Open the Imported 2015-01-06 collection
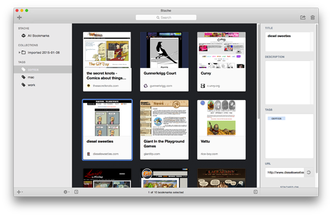Viewport: 332px width, 216px height. pos(44,53)
